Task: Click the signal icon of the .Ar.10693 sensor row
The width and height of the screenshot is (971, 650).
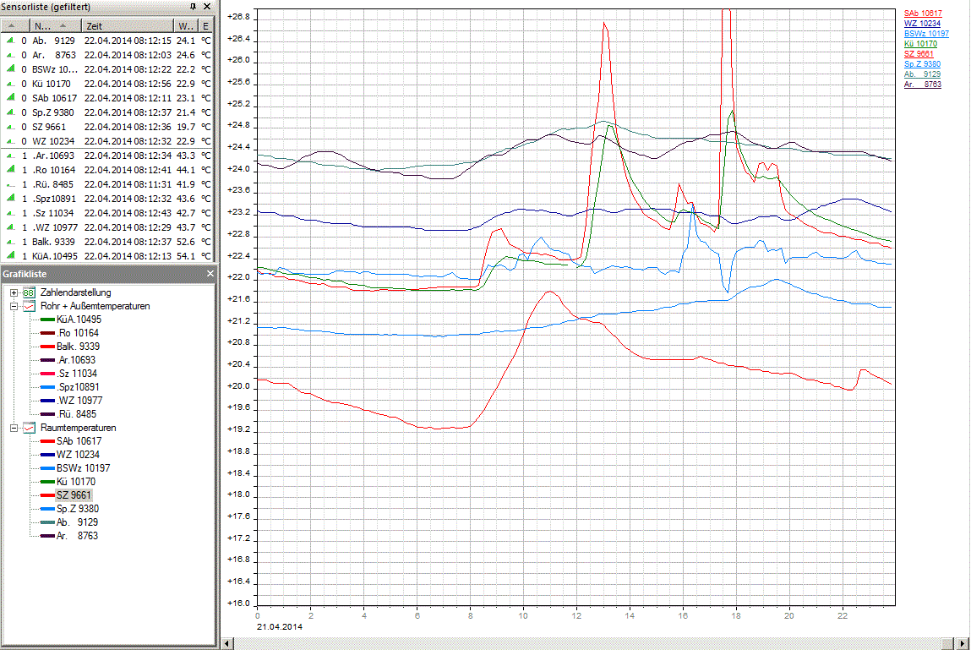Action: coord(10,156)
